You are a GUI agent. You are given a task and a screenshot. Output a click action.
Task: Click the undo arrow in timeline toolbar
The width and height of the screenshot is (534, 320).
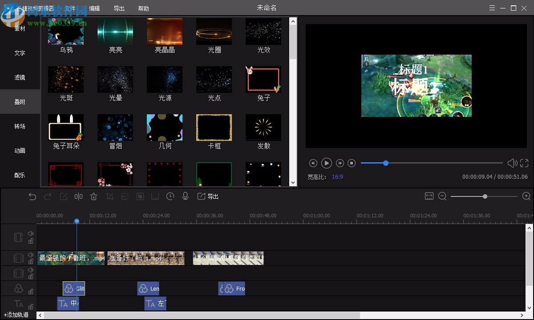point(32,196)
